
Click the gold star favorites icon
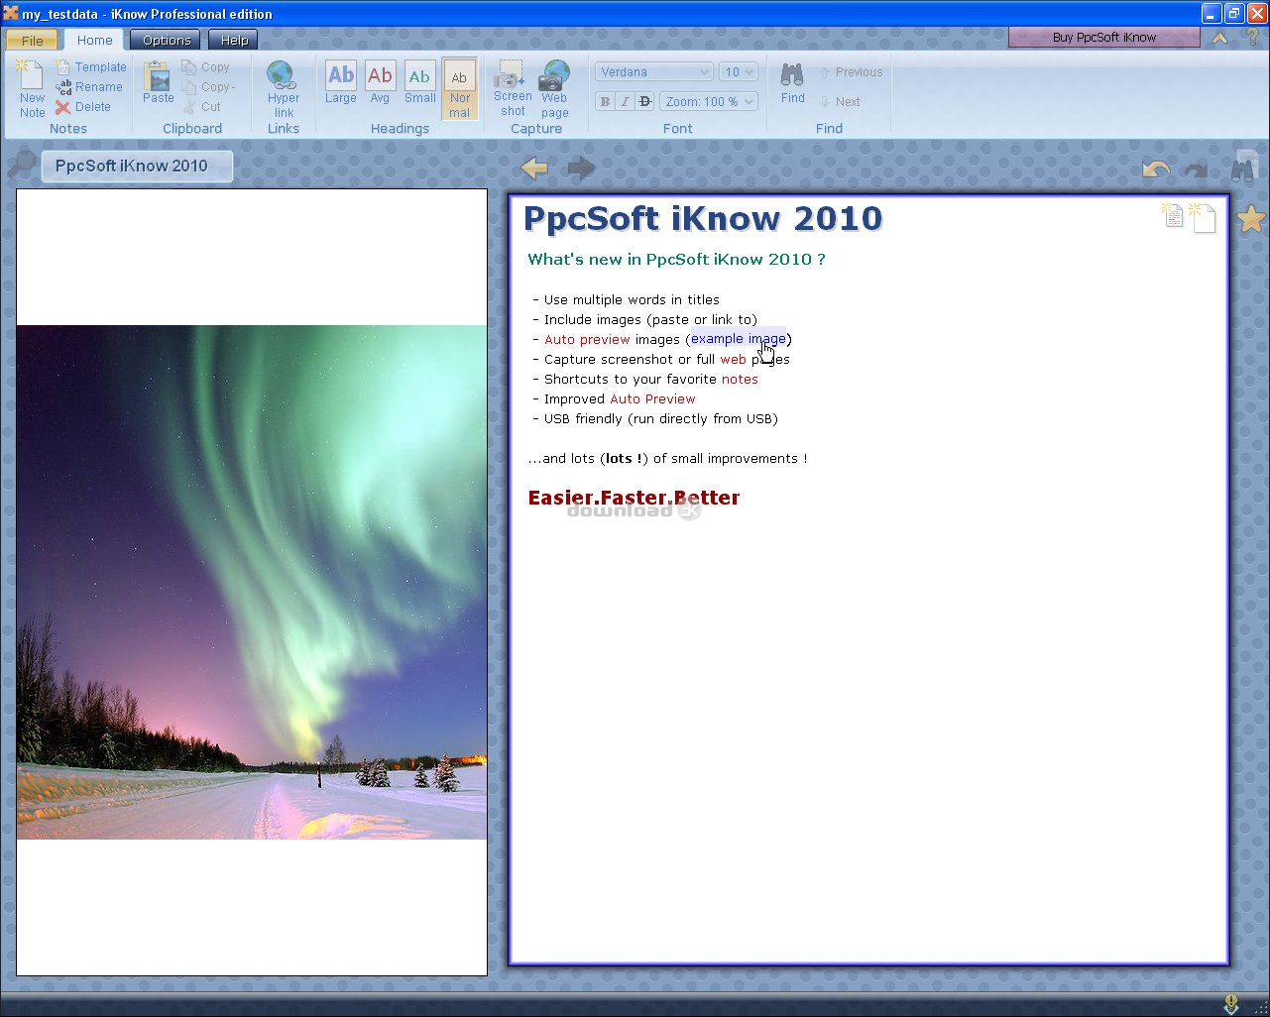pyautogui.click(x=1250, y=218)
